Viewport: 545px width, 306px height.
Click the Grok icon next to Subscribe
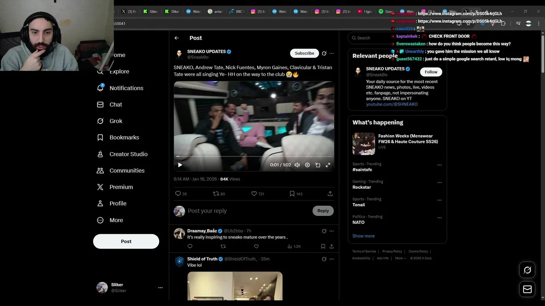(x=324, y=53)
